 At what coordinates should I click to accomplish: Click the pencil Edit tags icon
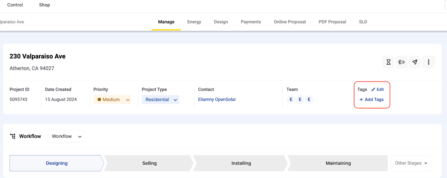click(373, 90)
